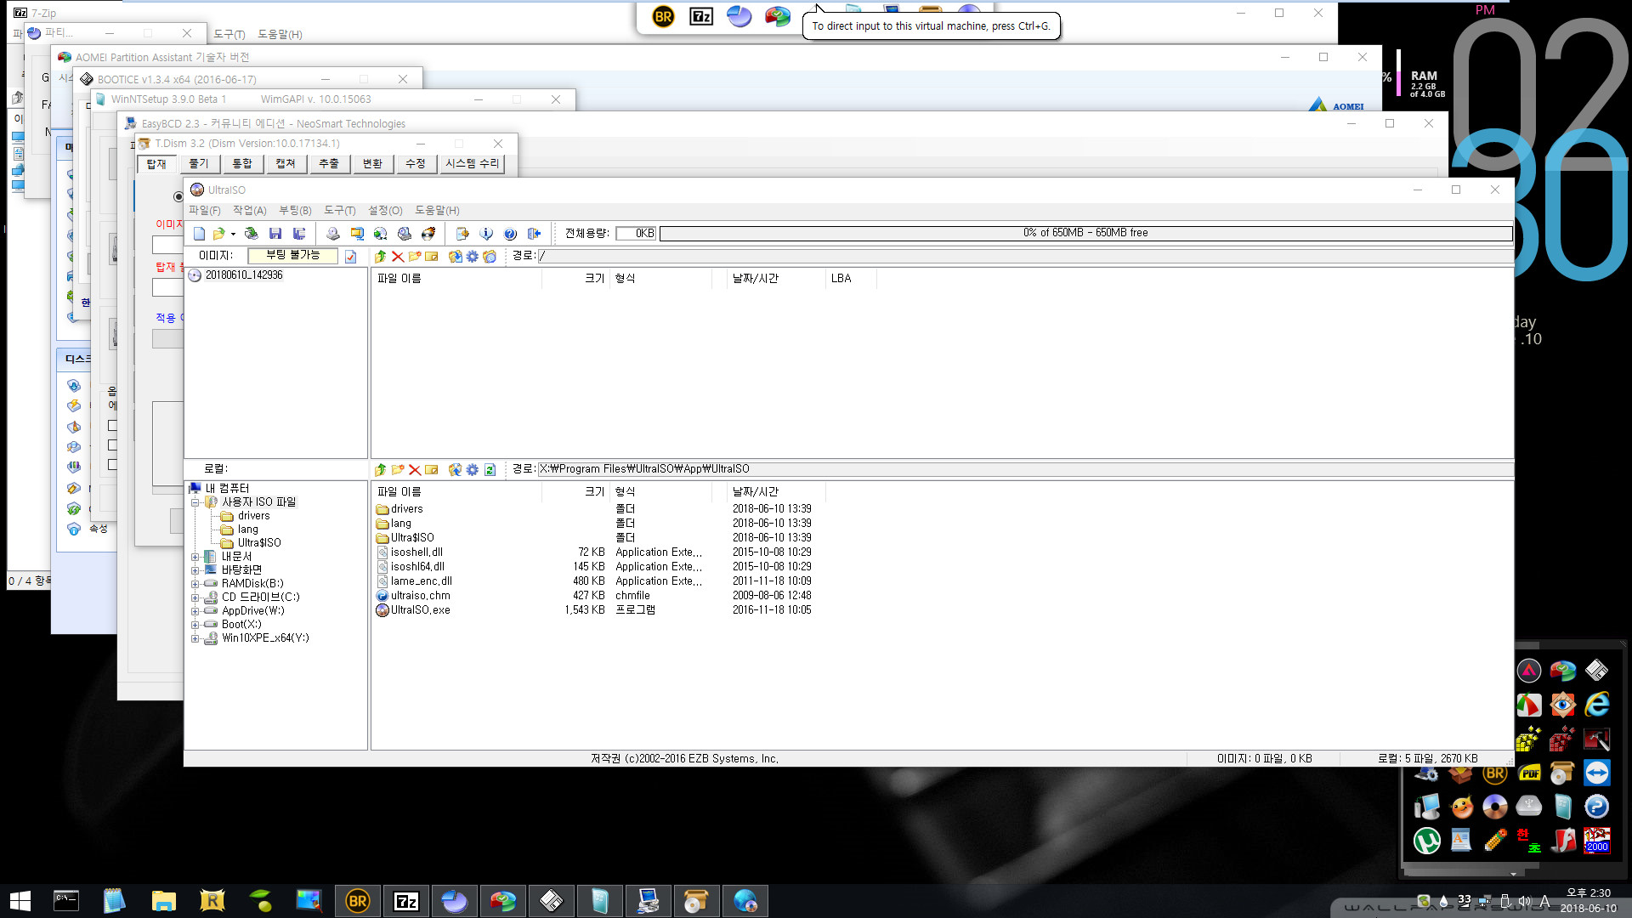Click boot image properties icon beside 부팅 불가능
Image resolution: width=1632 pixels, height=918 pixels.
pos(350,256)
